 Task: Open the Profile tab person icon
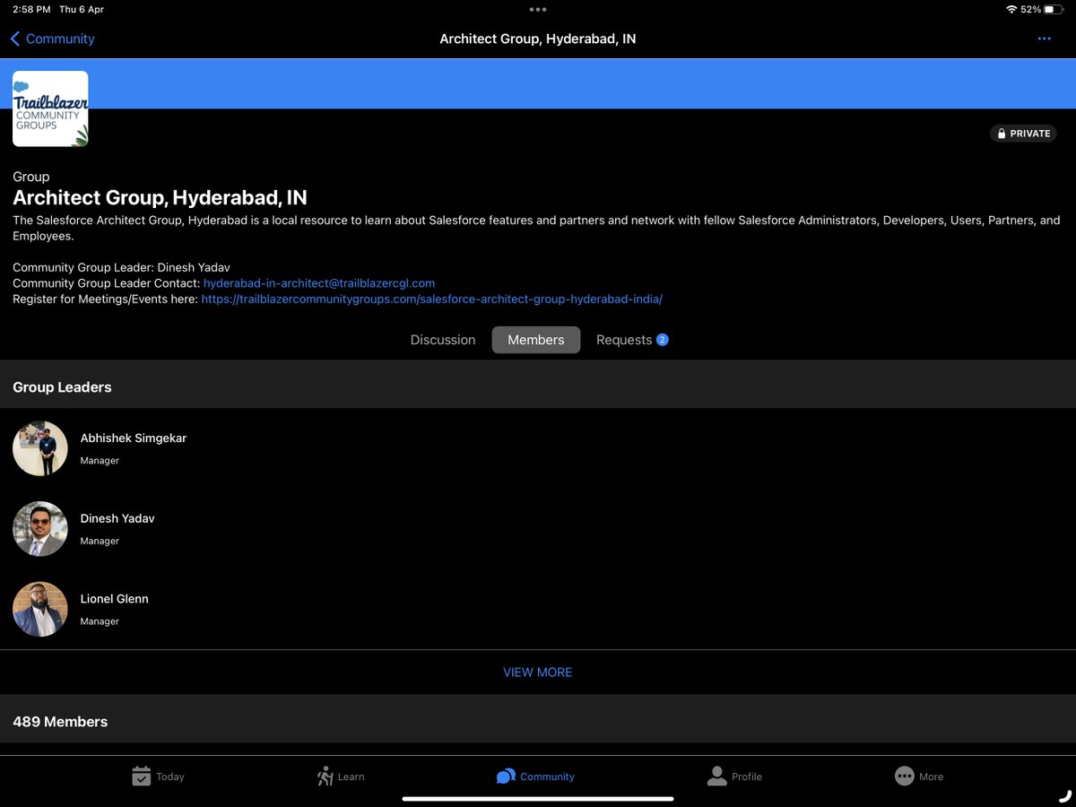click(716, 777)
